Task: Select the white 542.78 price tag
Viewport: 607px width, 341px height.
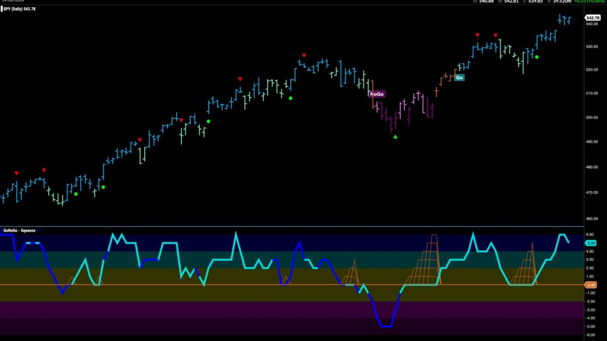Action: coord(593,18)
